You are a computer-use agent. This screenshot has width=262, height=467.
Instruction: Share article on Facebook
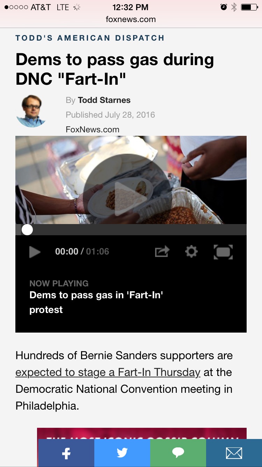tap(66, 453)
